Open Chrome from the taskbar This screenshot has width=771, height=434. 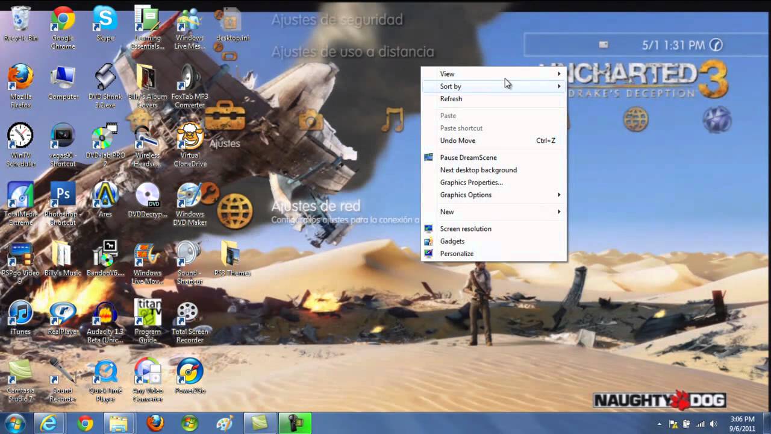[85, 424]
